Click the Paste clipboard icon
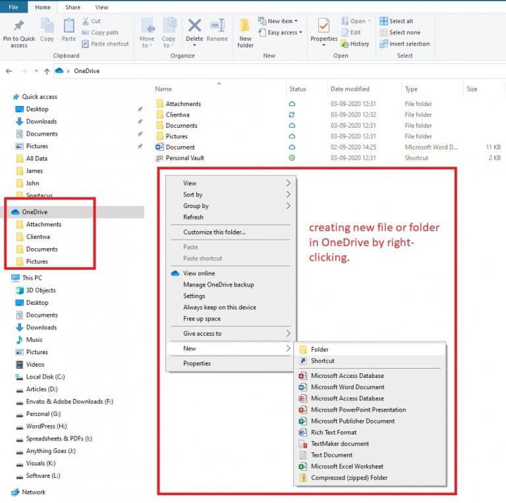 click(x=69, y=26)
